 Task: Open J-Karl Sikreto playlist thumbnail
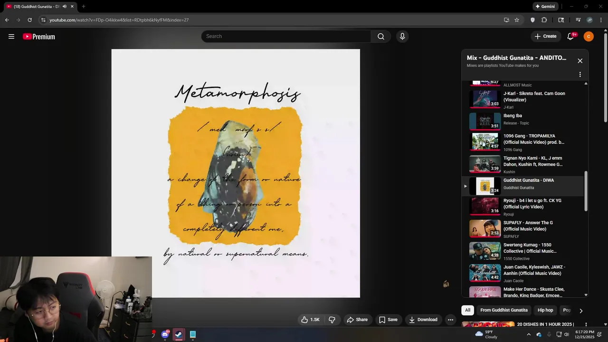coord(485,99)
